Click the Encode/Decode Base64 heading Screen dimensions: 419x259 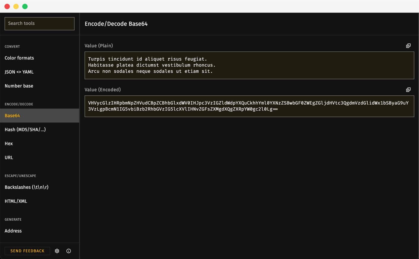click(116, 24)
